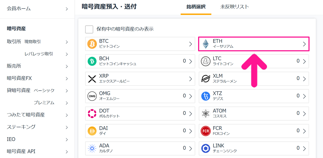Open the ETH row arrow
Viewport: 323px width, 158px height.
pyautogui.click(x=304, y=44)
